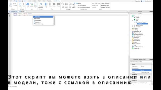Collapse the Seat tree node
Image resolution: width=161 pixels, height=90 pixels.
pyautogui.click(x=133, y=20)
